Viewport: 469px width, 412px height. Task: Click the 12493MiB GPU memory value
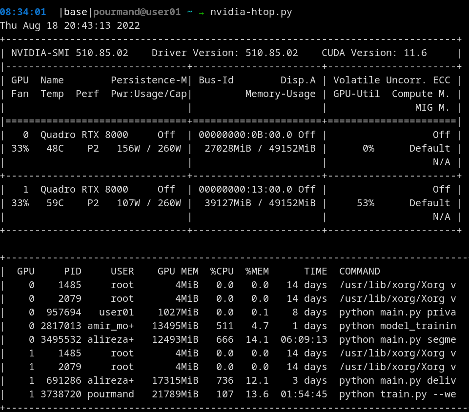coord(175,340)
